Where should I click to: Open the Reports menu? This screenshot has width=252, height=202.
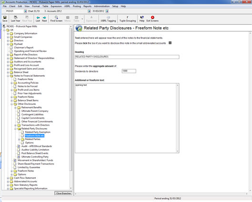pos(88,6)
